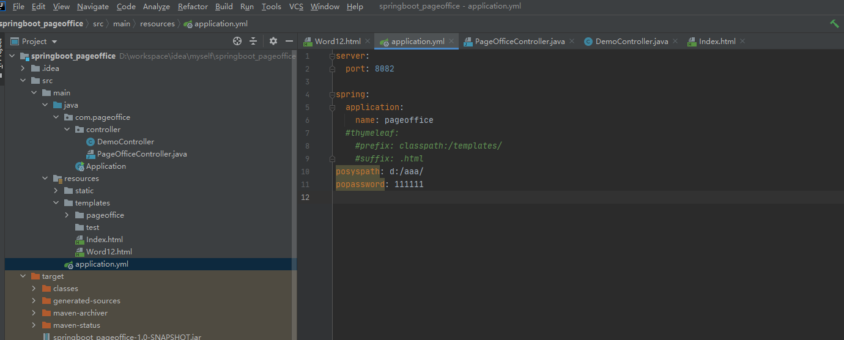Expand the generated-sources folder

coord(34,301)
